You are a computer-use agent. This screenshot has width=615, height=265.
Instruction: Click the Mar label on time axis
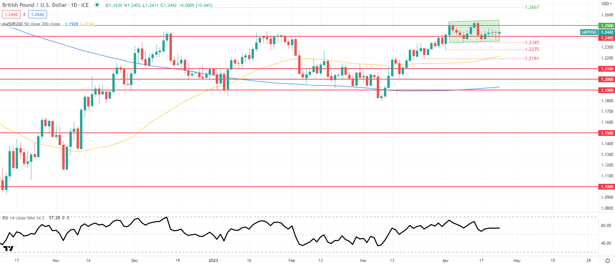click(363, 261)
